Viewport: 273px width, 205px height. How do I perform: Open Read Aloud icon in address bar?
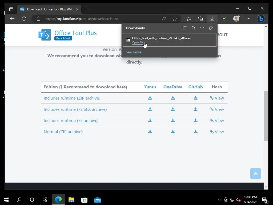tap(164, 19)
